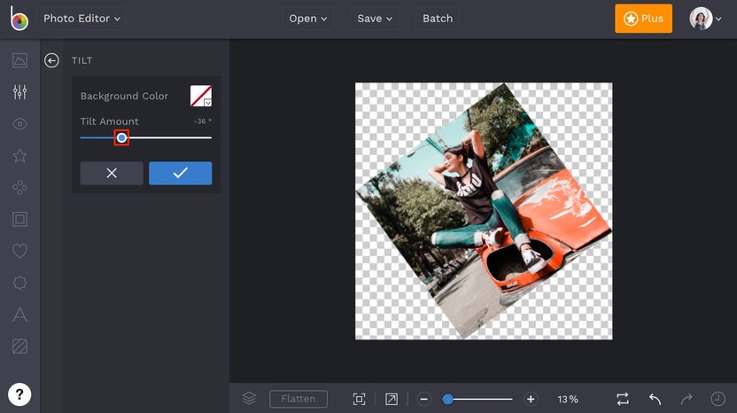
Task: Click the orange Plus upgrade button
Action: (x=643, y=19)
